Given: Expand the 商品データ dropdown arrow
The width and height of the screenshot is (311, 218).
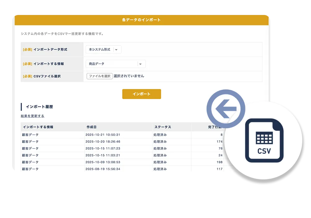Looking at the screenshot, I should coord(140,64).
